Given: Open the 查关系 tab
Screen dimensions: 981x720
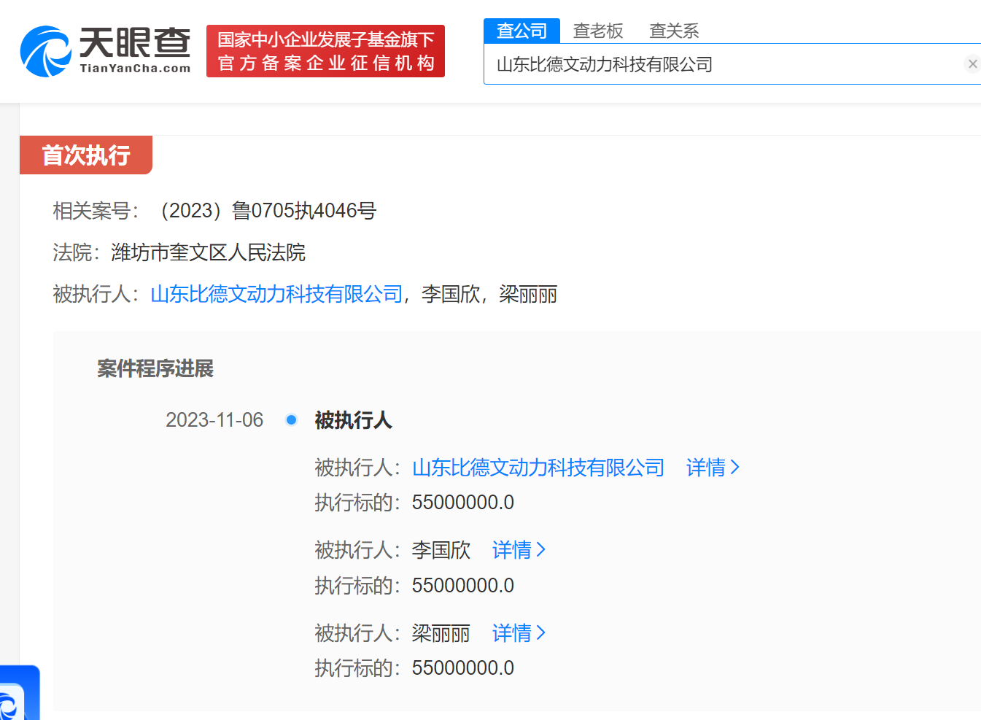Looking at the screenshot, I should pos(672,31).
